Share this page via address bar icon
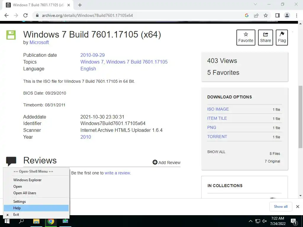Screen dimensions: 303x227 click(x=256, y=15)
